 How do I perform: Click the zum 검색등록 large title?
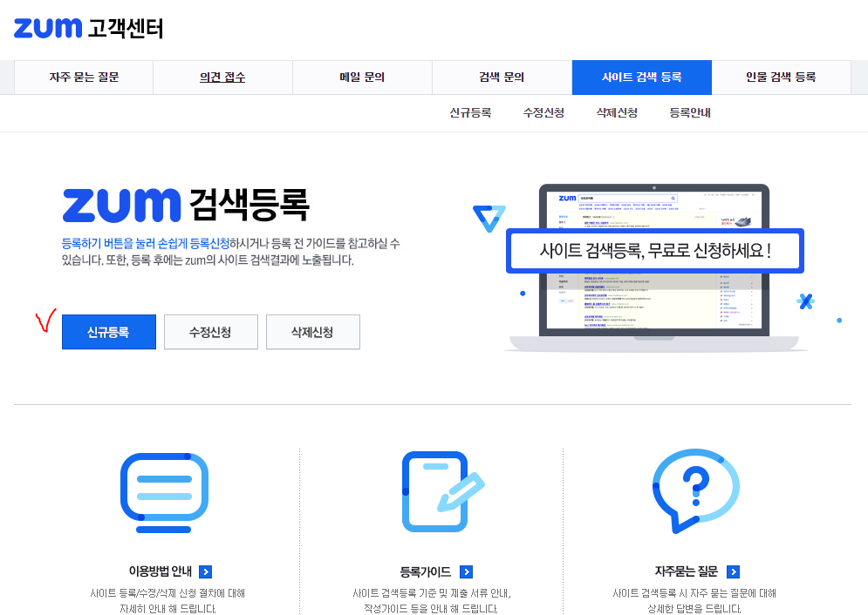186,205
